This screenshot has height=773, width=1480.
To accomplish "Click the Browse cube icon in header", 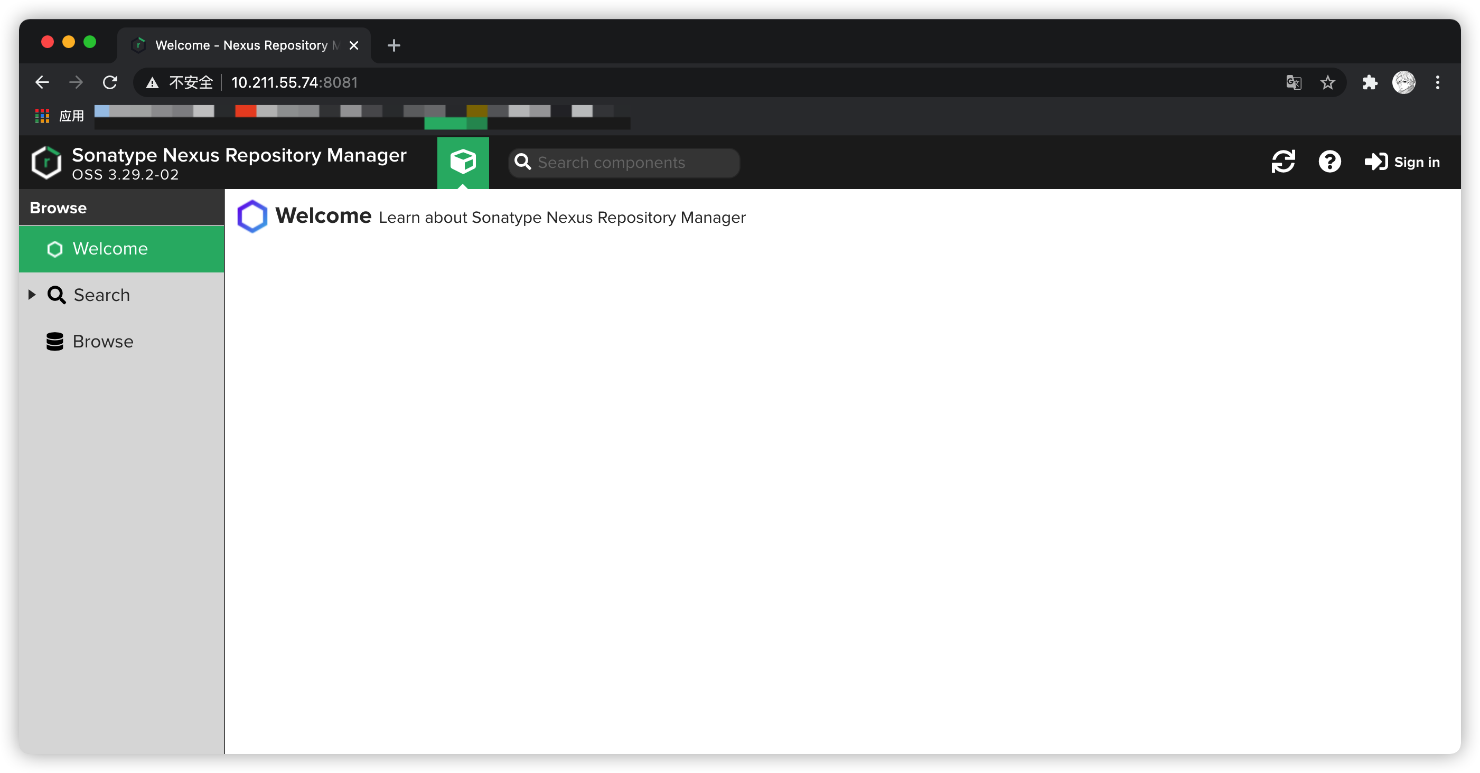I will [463, 162].
